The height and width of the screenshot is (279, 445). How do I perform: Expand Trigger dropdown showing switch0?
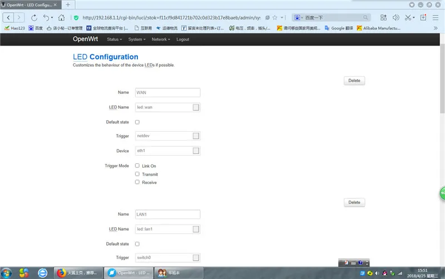pos(196,257)
